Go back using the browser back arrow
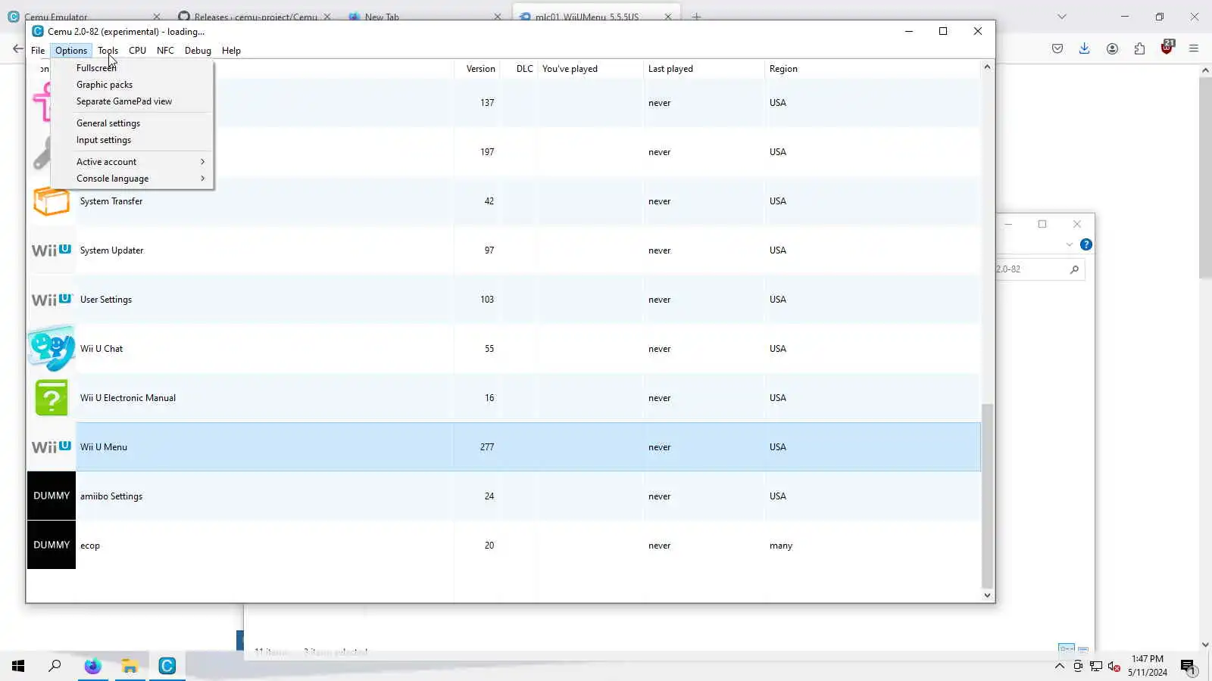The height and width of the screenshot is (681, 1212). click(x=17, y=48)
